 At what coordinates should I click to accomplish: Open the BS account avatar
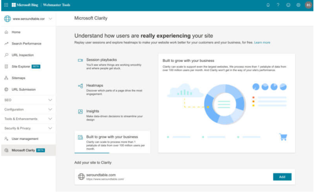pyautogui.click(x=308, y=5)
